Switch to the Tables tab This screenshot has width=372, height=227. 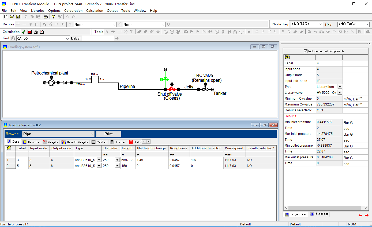(99, 142)
